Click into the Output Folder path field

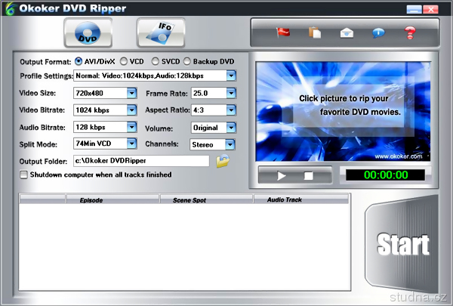(x=141, y=161)
